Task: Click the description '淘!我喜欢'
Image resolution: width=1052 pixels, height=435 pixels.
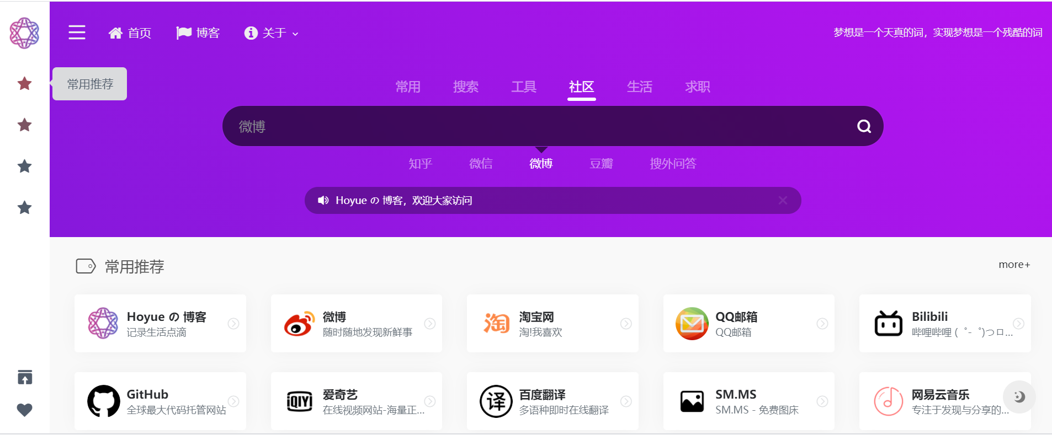Action: pos(541,332)
